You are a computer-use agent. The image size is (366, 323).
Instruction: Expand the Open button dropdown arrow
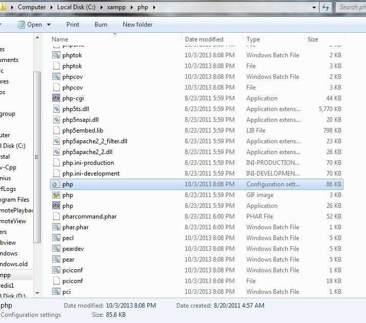(49, 25)
